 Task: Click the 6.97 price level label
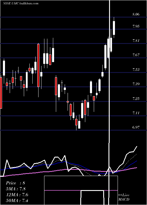(136, 127)
